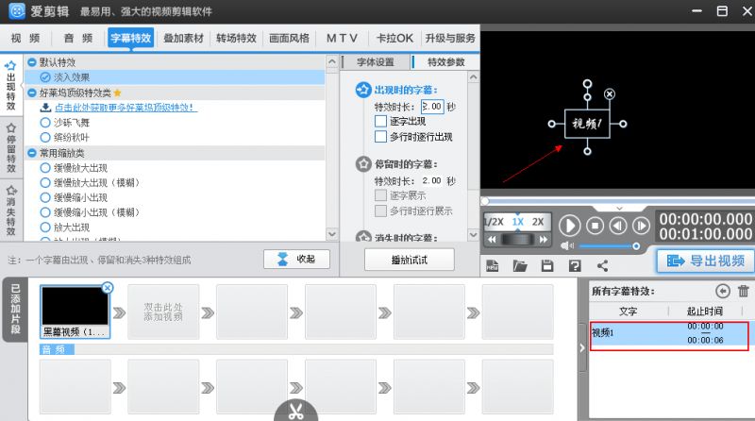Collapse the 默认特效 group
The image size is (755, 421).
tap(32, 62)
